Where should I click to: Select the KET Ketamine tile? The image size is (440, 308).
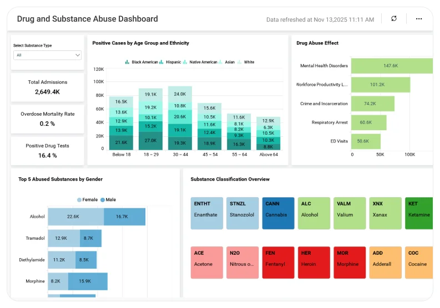point(419,213)
